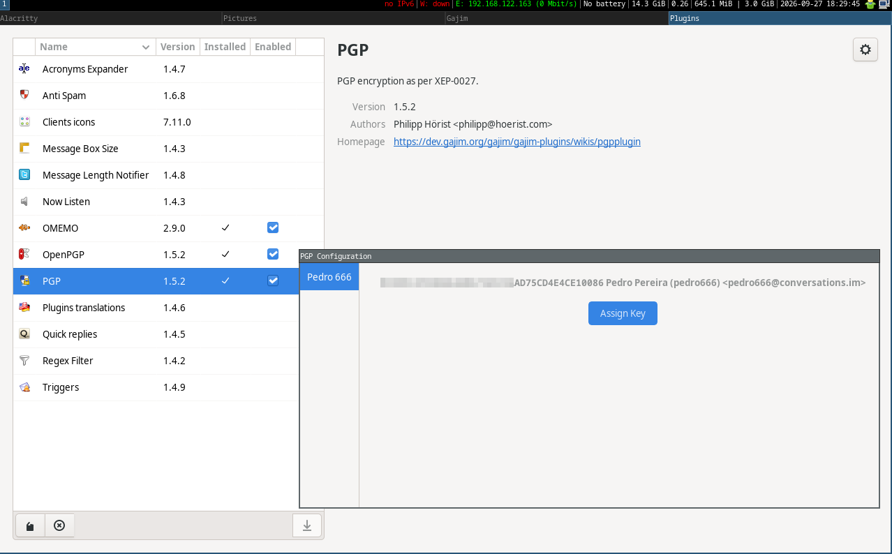Select the Plugins translations row
The height and width of the screenshot is (554, 892).
click(168, 308)
